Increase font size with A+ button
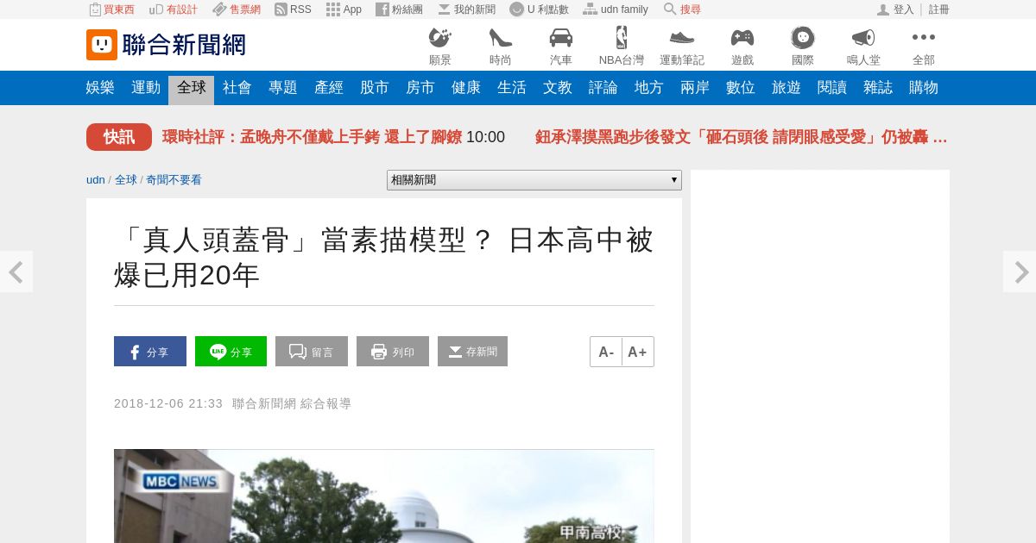The image size is (1036, 543). pyautogui.click(x=638, y=352)
